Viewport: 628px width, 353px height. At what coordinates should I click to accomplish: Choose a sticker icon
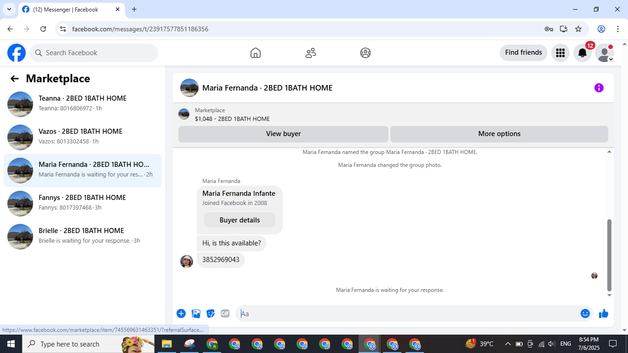(x=211, y=313)
